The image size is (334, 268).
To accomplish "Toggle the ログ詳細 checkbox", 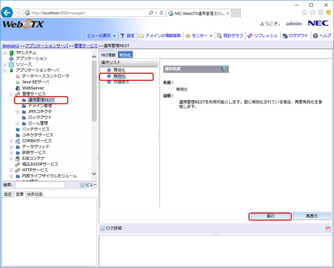I will pyautogui.click(x=103, y=228).
